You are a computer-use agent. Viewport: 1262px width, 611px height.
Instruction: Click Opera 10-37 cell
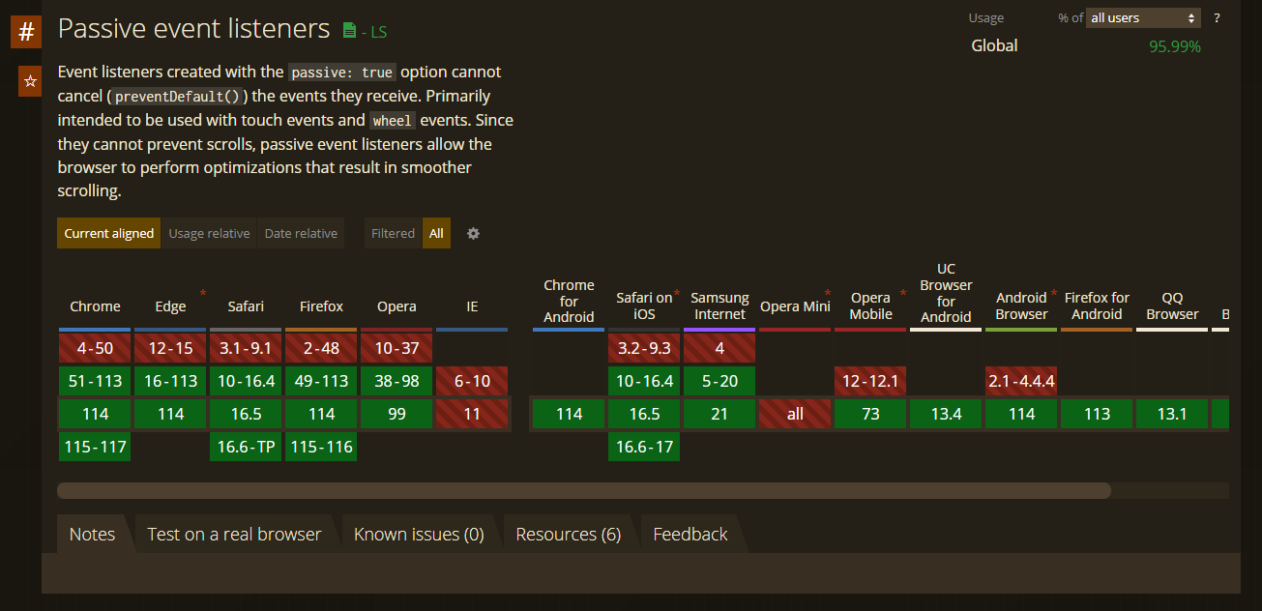click(x=396, y=348)
